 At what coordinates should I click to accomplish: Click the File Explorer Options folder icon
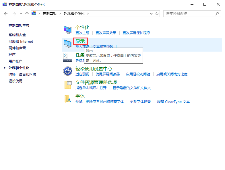point(68,85)
